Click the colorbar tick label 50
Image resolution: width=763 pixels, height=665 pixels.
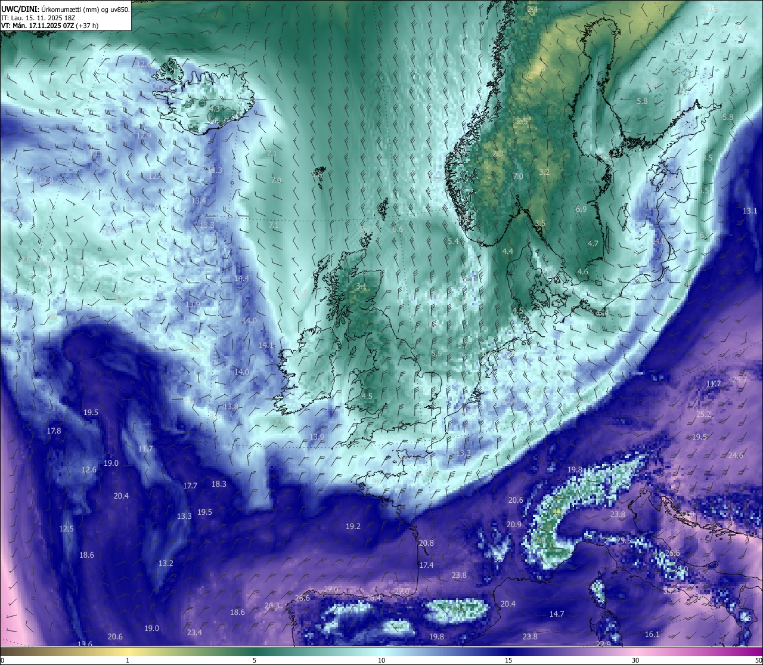pyautogui.click(x=758, y=660)
